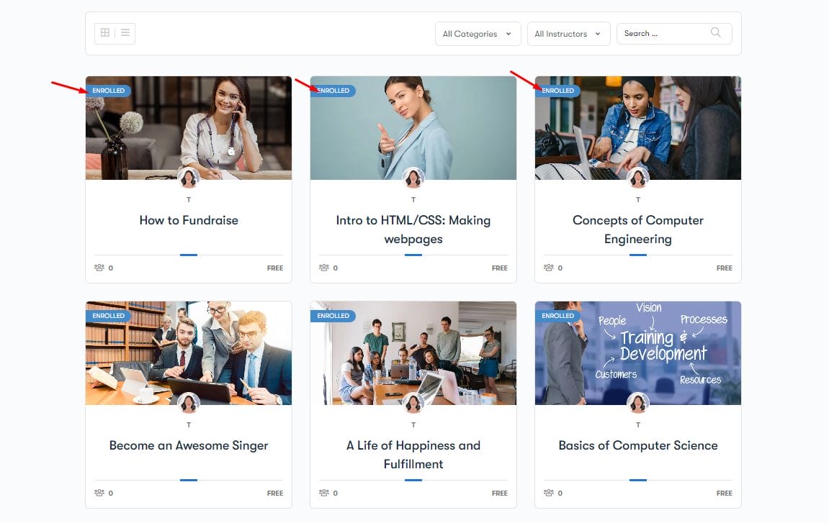The height and width of the screenshot is (523, 829).
Task: Click Become an Awesome Singer course thumbnail
Action: (x=189, y=353)
